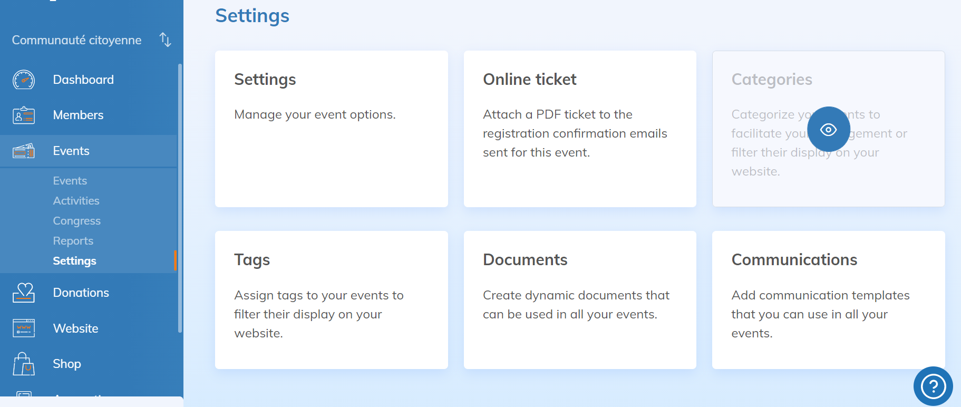Viewport: 961px width, 407px height.
Task: Open the Online ticket settings card
Action: click(579, 129)
